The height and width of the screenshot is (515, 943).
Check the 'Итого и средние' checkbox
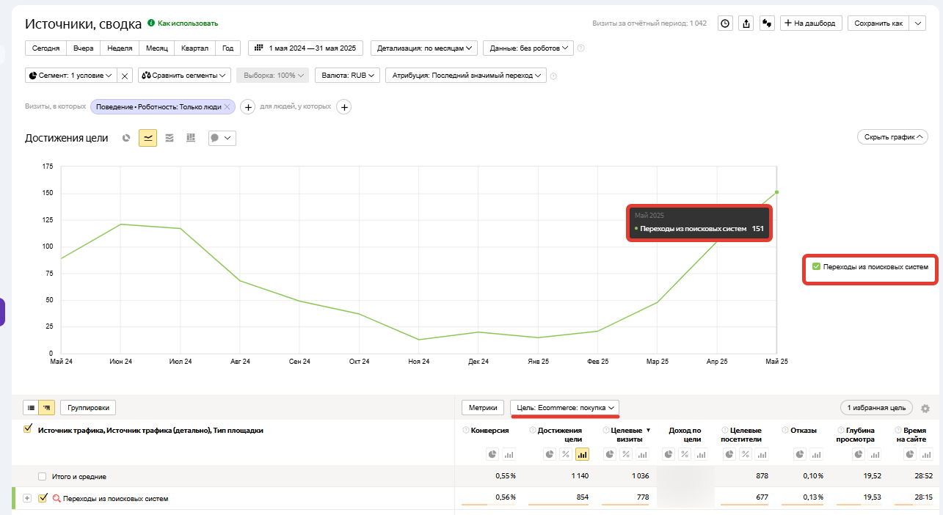click(x=43, y=477)
